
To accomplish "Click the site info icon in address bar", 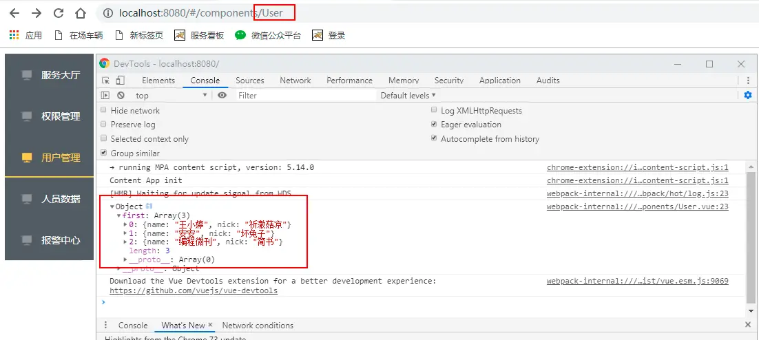I will 108,14.
